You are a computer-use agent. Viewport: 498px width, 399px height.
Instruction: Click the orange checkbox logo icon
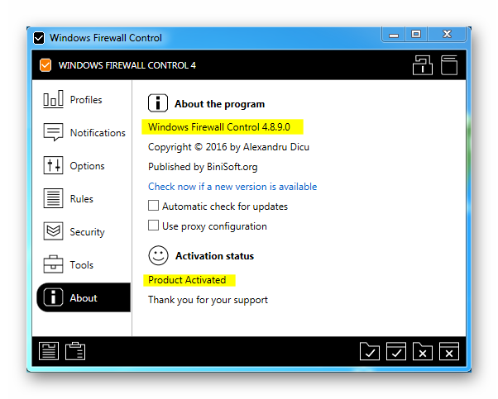click(x=45, y=65)
